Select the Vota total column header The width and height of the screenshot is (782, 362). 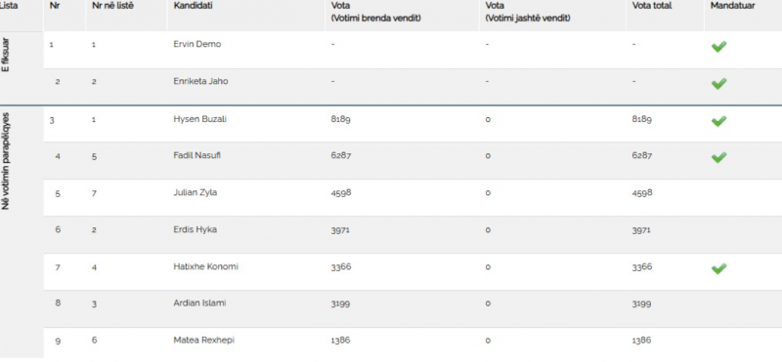(x=651, y=6)
